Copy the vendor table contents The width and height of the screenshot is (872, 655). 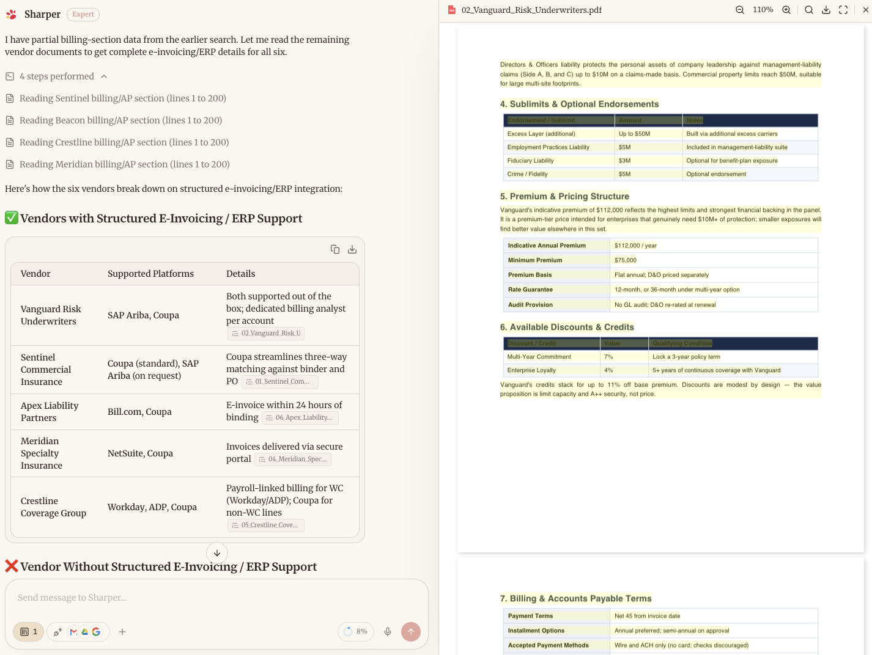coord(335,249)
